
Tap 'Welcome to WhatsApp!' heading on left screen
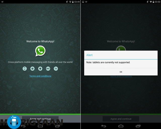click(40, 41)
